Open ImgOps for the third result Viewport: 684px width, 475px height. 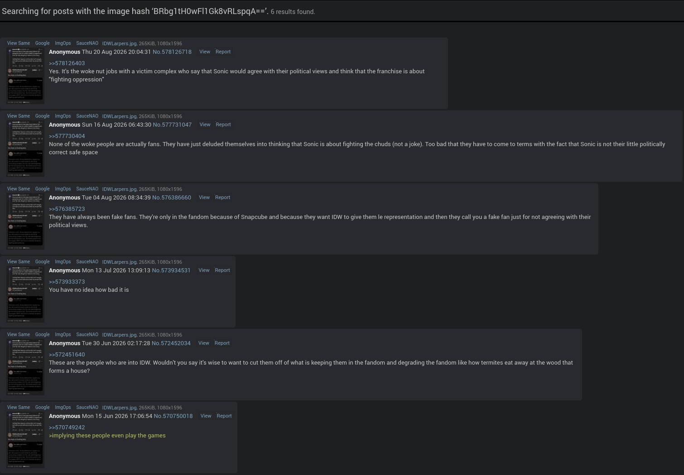coord(63,189)
